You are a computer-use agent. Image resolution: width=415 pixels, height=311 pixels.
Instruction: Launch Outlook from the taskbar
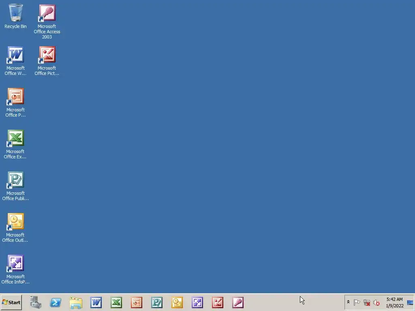[x=177, y=302]
